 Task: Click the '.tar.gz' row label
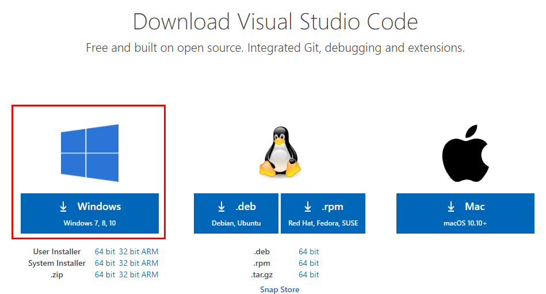pyautogui.click(x=262, y=275)
